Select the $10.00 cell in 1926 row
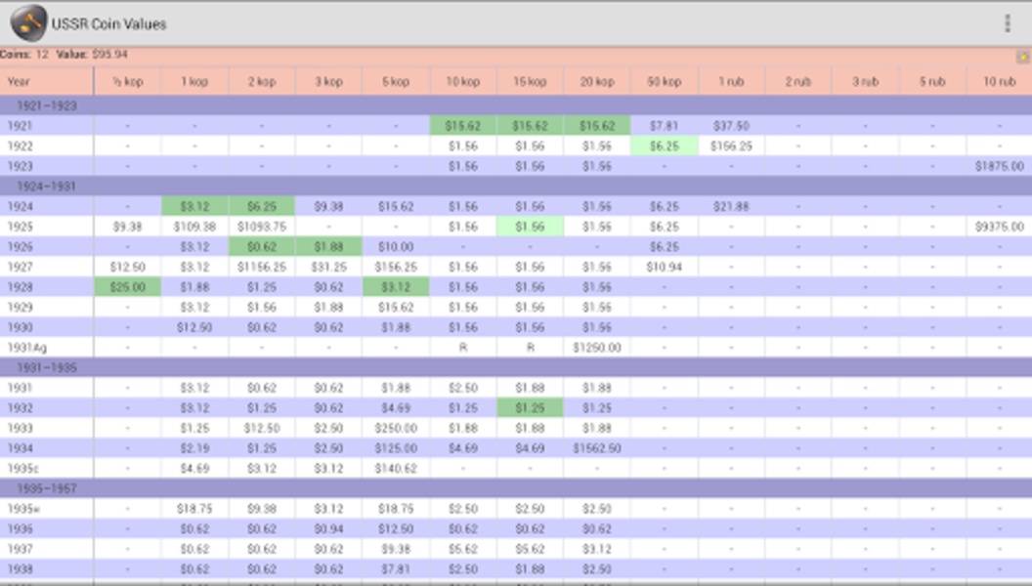Screen dimensions: 1032x586 pyautogui.click(x=396, y=247)
